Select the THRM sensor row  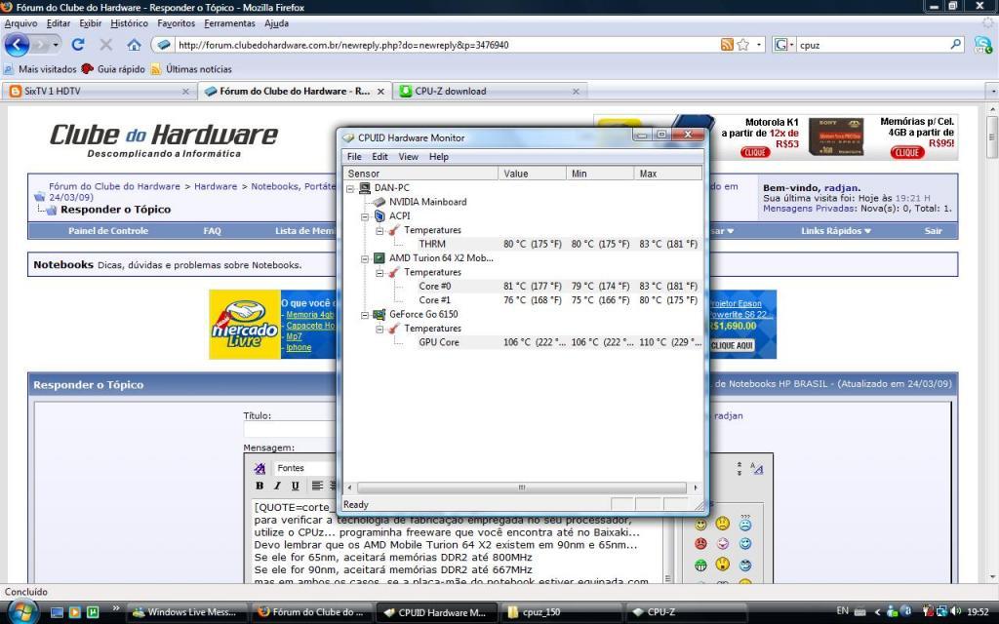pos(523,244)
